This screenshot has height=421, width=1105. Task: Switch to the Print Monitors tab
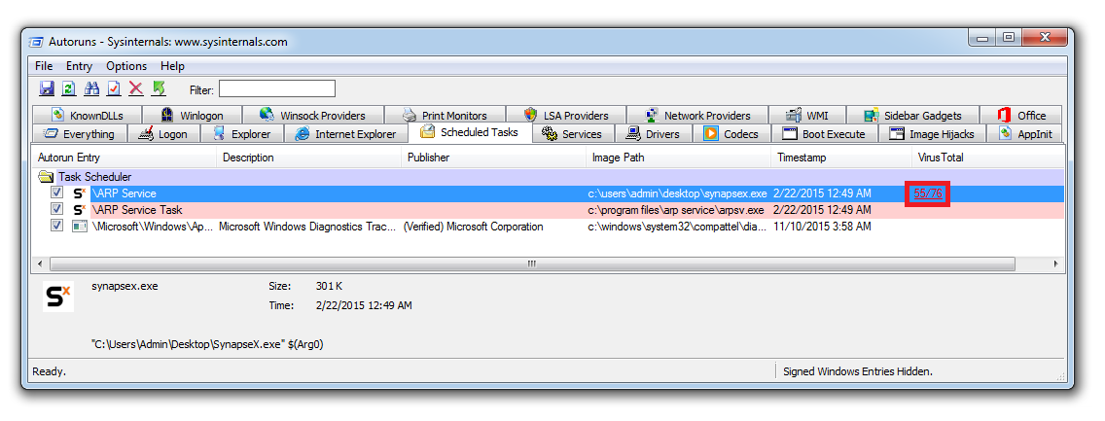(446, 116)
